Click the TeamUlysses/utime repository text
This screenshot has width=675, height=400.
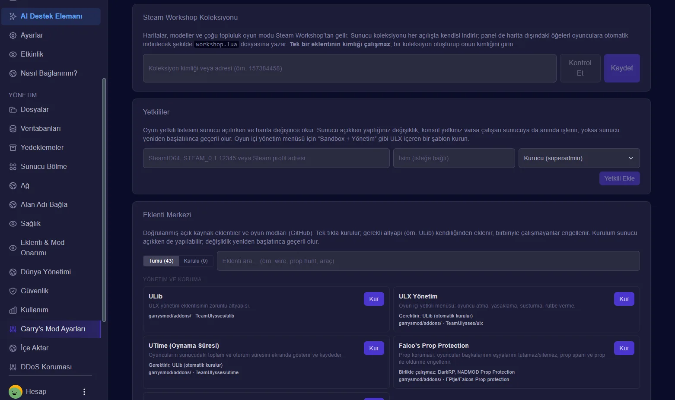tap(217, 372)
